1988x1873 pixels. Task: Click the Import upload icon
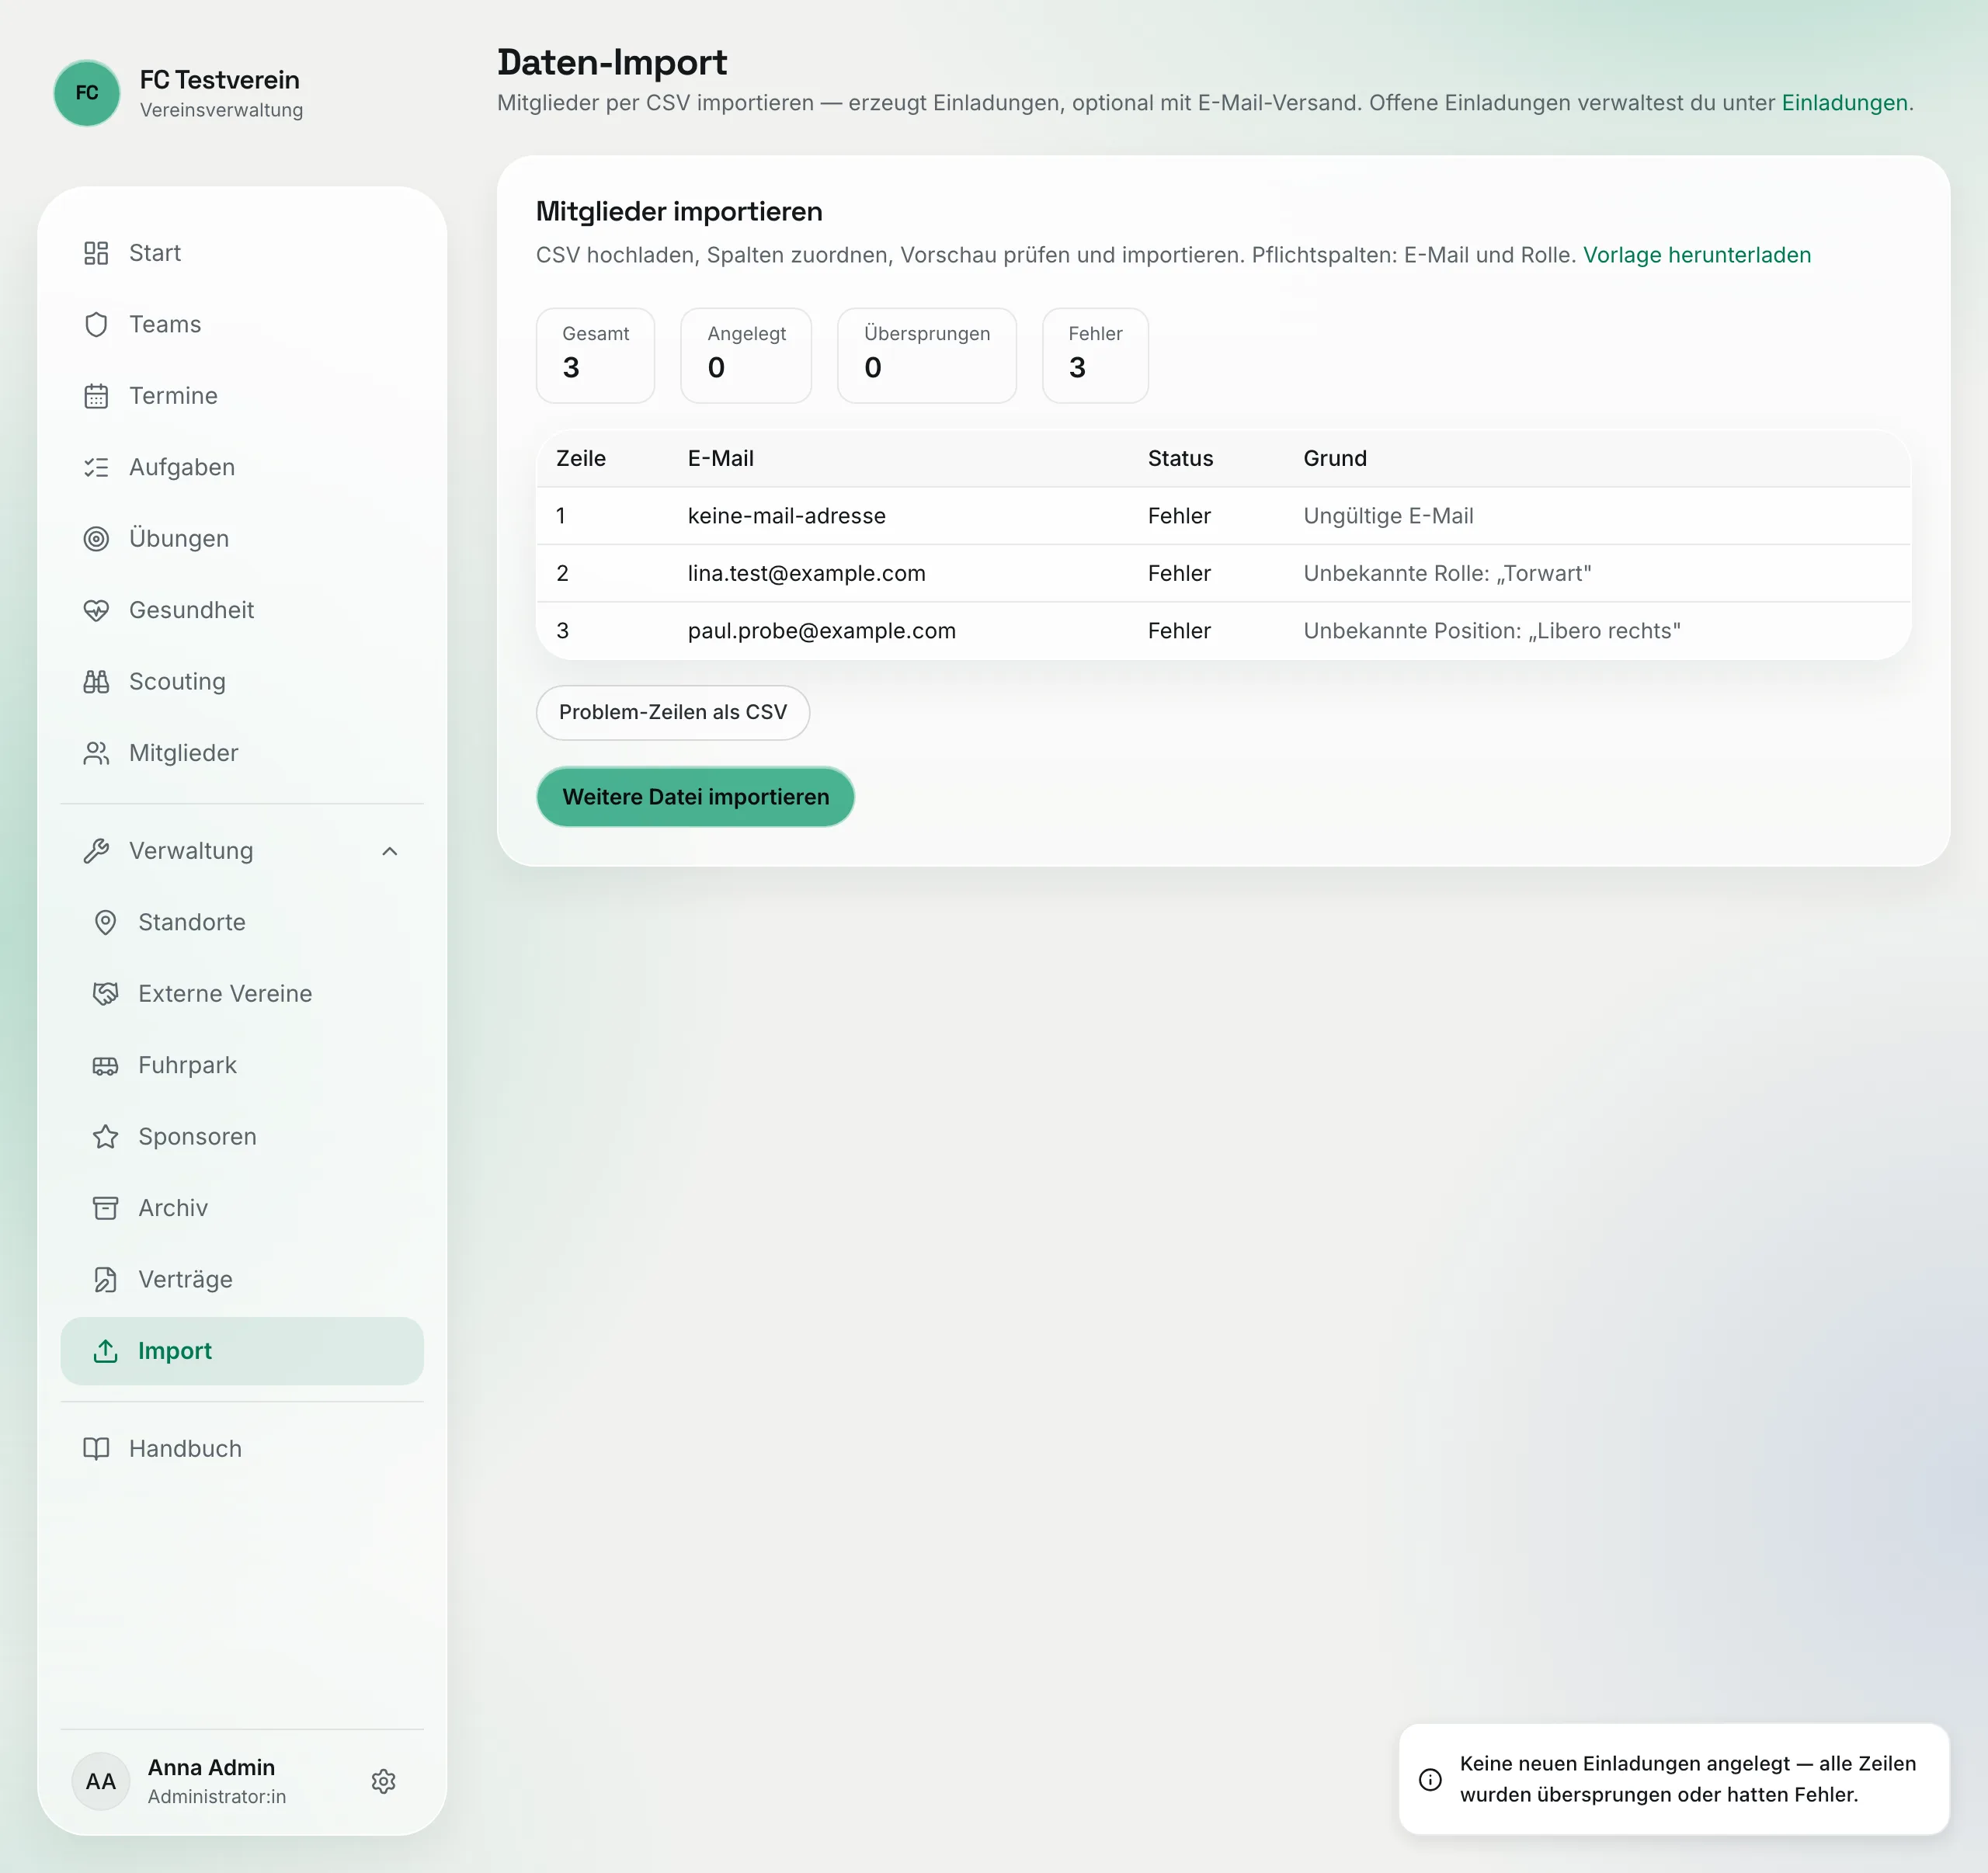[105, 1351]
